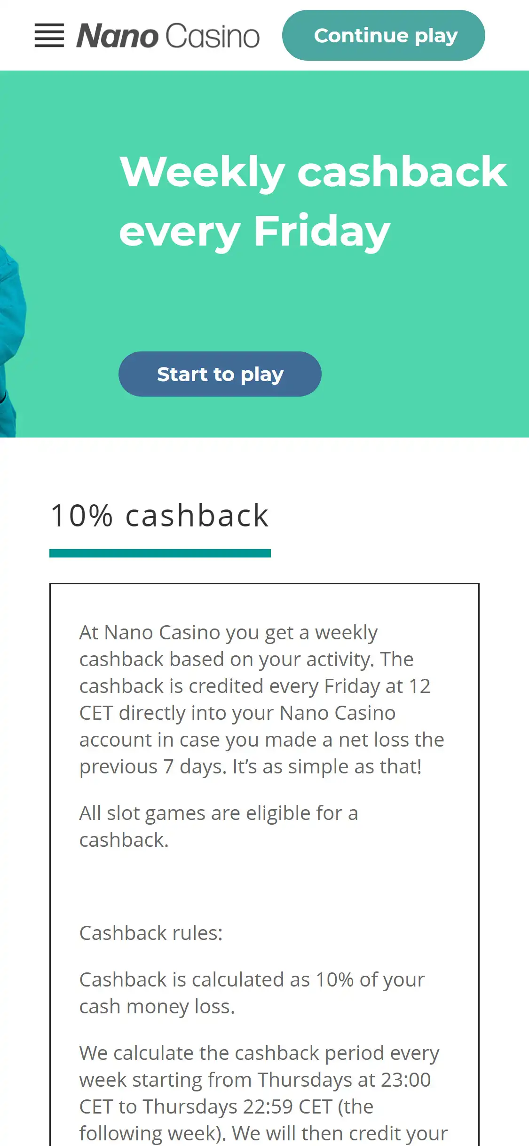The image size is (529, 1146).
Task: Click the Start to play button
Action: coord(220,374)
